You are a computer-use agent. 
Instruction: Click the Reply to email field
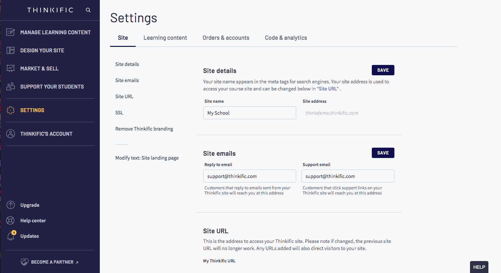pos(249,176)
